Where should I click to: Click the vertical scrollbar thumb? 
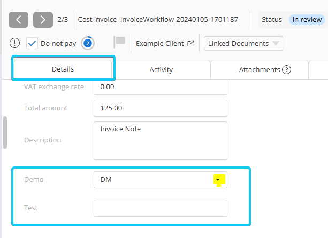(x=5, y=132)
